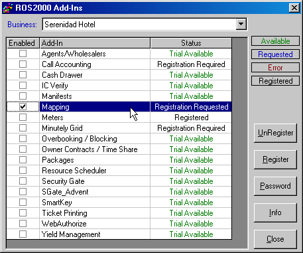The width and height of the screenshot is (303, 253).
Task: Click the Close button
Action: (275, 239)
